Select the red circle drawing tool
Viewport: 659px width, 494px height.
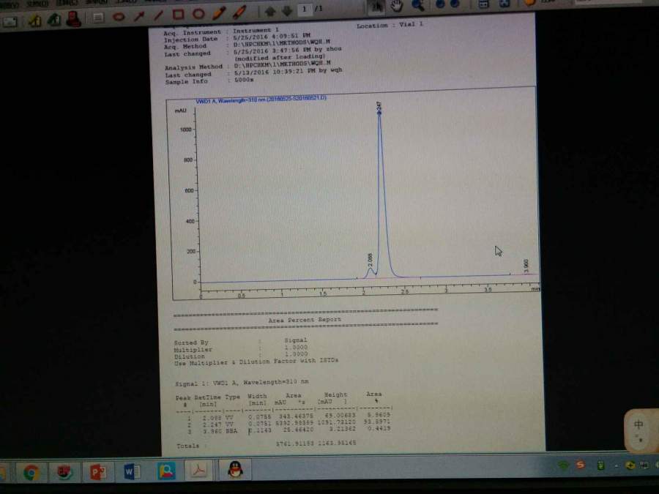[x=198, y=14]
